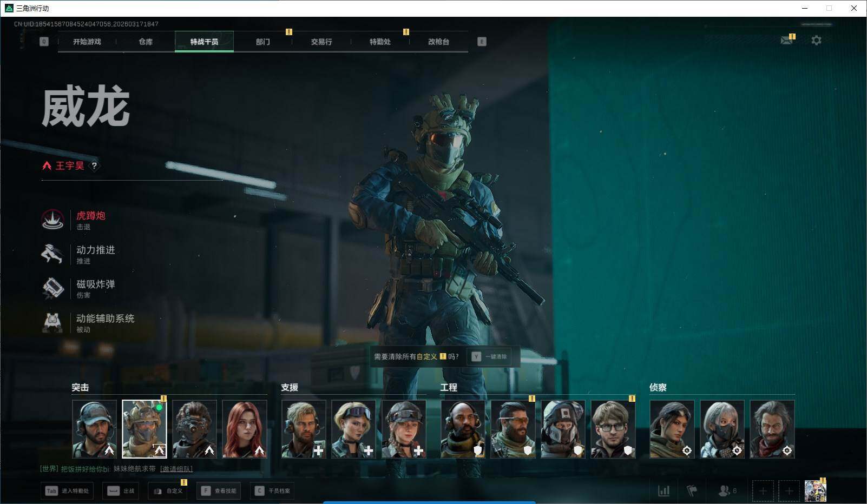
Task: Click the 出战 deploy button
Action: point(121,491)
